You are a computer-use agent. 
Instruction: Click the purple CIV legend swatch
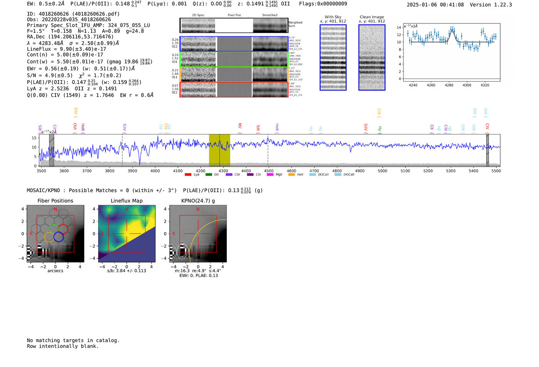coord(229,174)
